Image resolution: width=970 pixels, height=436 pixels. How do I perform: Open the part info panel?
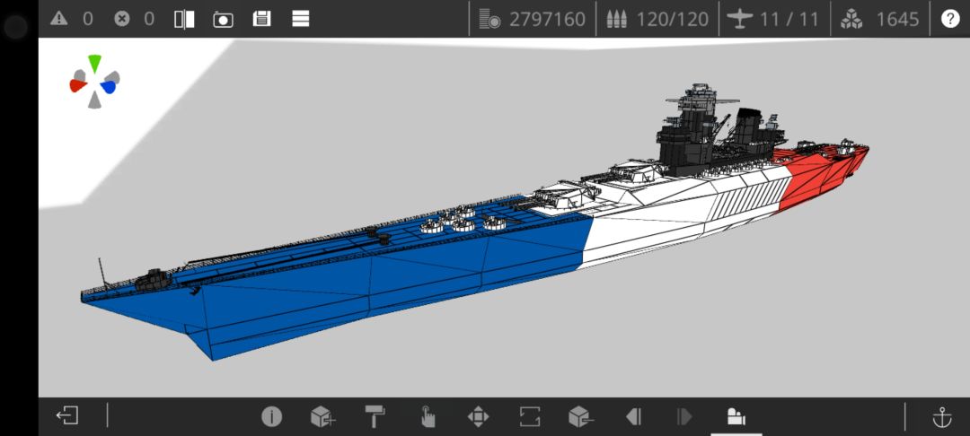click(271, 417)
